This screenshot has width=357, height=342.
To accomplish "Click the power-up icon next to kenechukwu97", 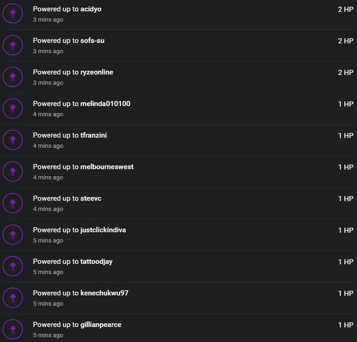I will [13, 298].
